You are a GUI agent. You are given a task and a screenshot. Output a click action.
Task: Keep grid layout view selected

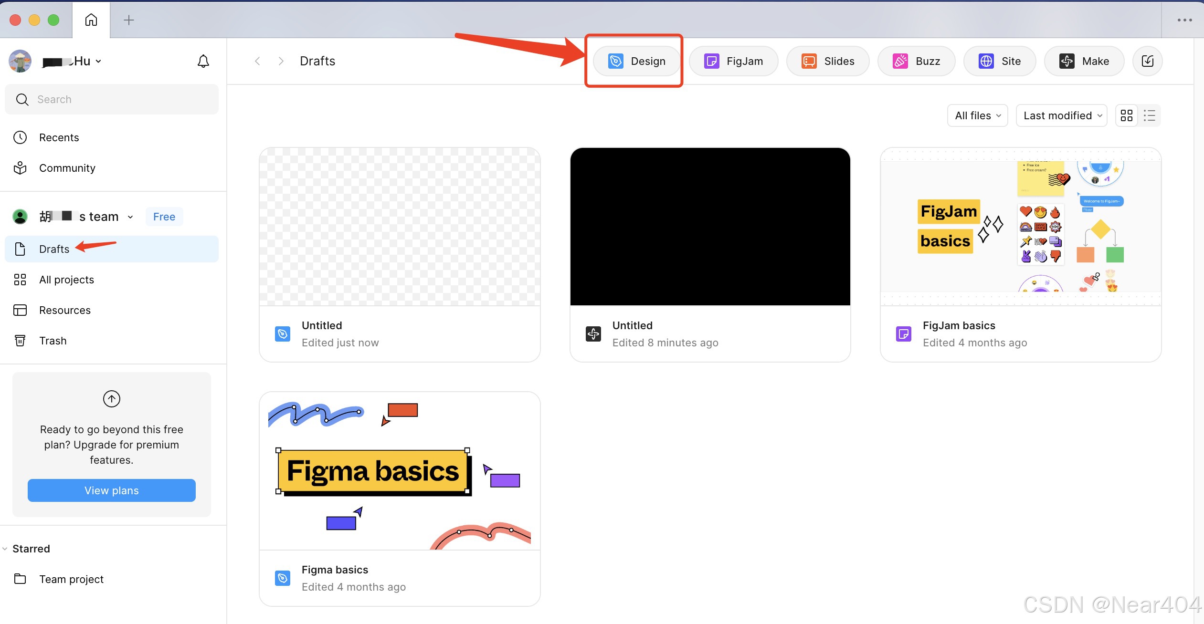1127,115
